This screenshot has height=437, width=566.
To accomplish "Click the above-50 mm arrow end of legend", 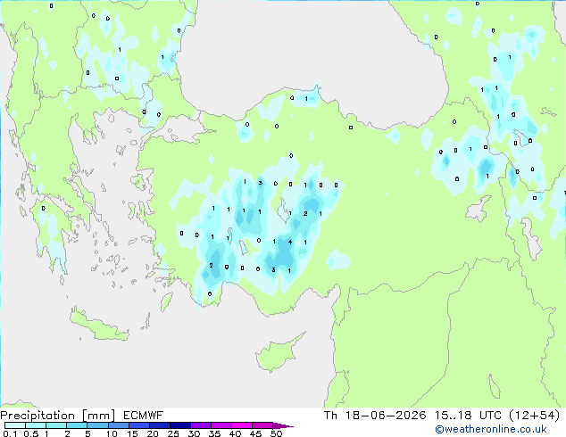I will (x=283, y=425).
